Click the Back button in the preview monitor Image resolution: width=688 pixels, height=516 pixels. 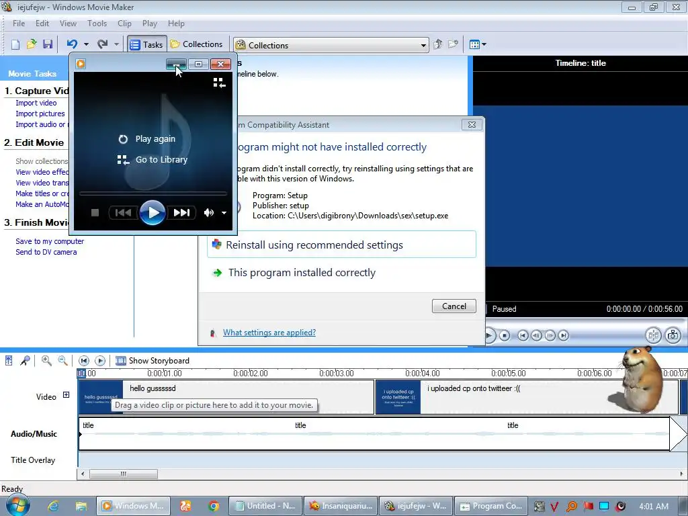pos(523,336)
